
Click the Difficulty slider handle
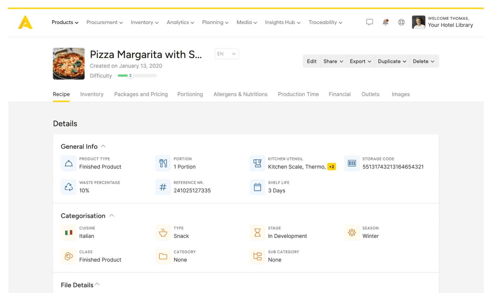130,76
